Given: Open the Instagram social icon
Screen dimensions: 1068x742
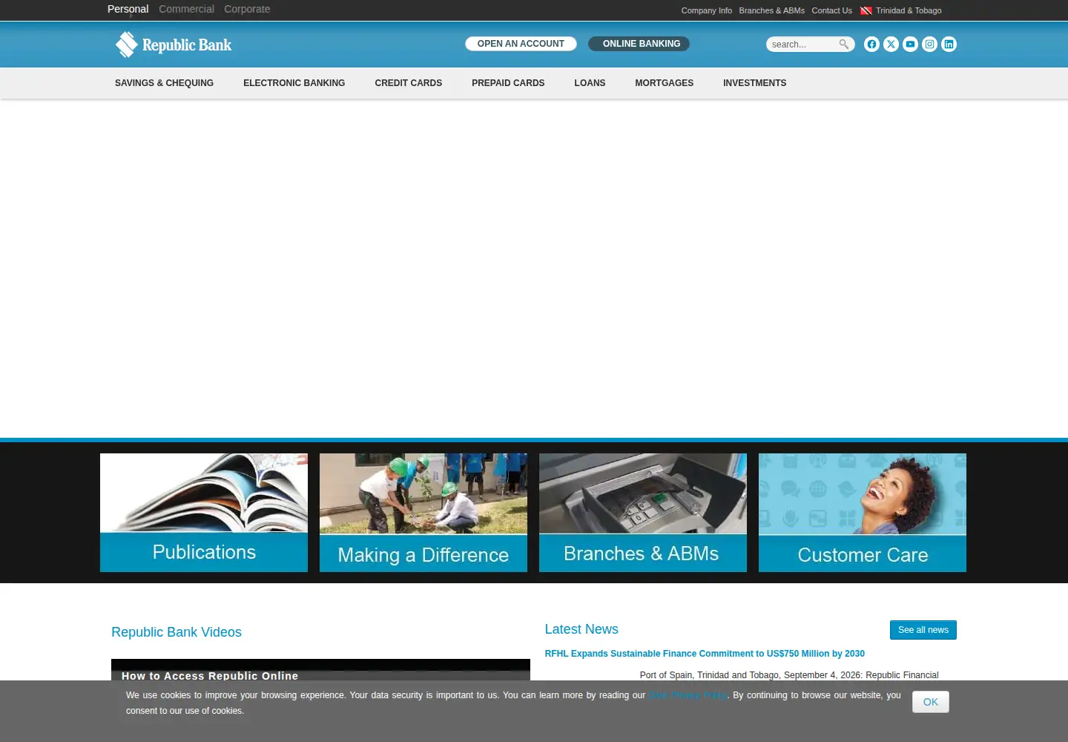Looking at the screenshot, I should click(x=929, y=45).
